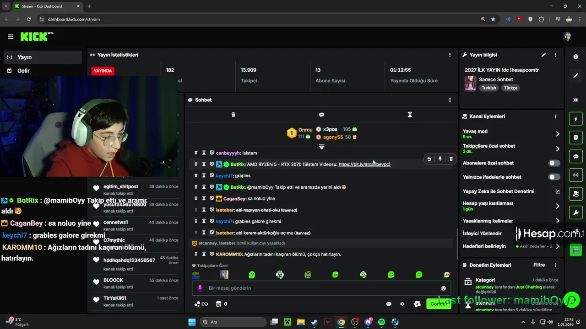Click the speech bubble icon beside chat settings
Viewport: 586px width, 329px height.
click(389, 304)
